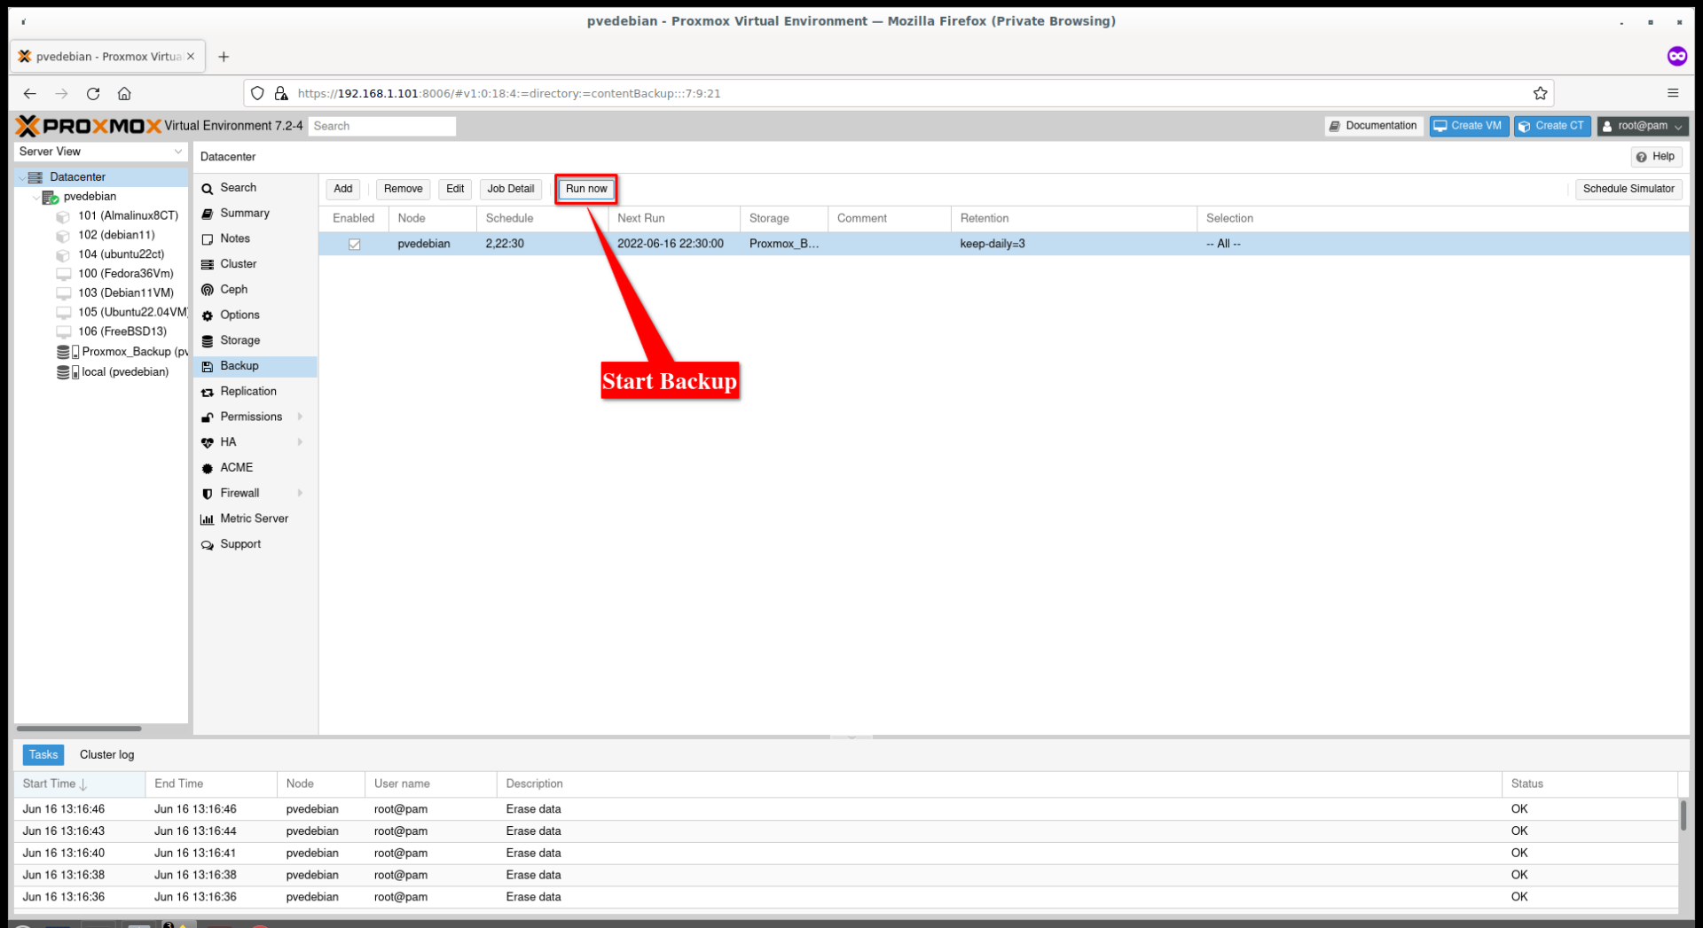
Task: Open the ACME configuration panel
Action: point(237,467)
